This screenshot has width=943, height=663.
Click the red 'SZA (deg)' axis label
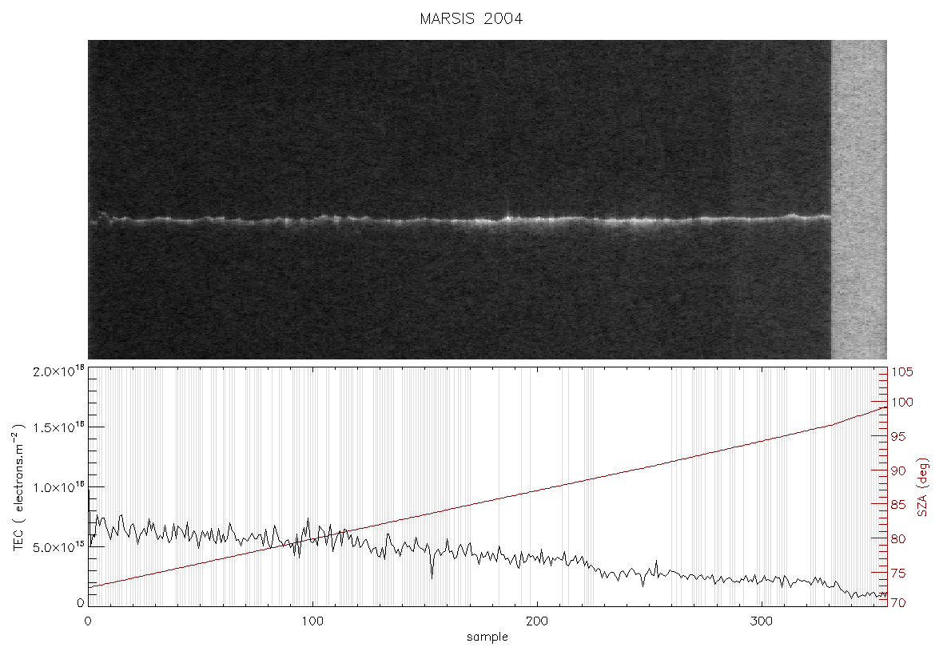pyautogui.click(x=922, y=487)
